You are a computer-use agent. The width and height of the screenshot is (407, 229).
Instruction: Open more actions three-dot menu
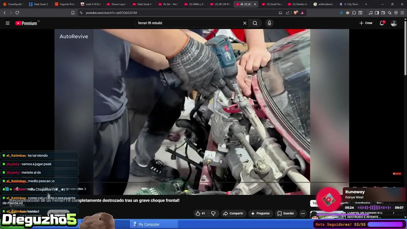click(x=303, y=213)
